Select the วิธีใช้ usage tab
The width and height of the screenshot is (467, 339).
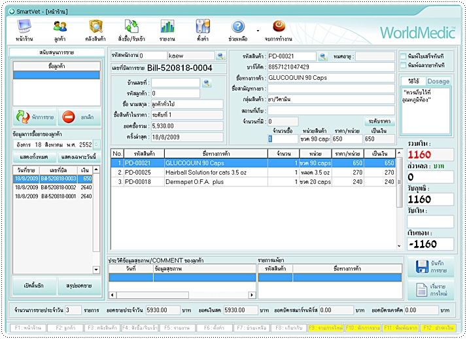413,81
